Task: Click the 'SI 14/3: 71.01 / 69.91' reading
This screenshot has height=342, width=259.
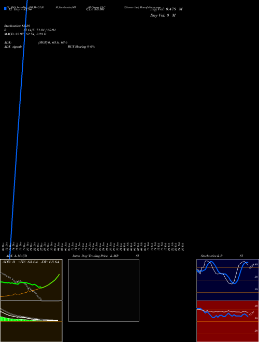Action: coord(40,30)
